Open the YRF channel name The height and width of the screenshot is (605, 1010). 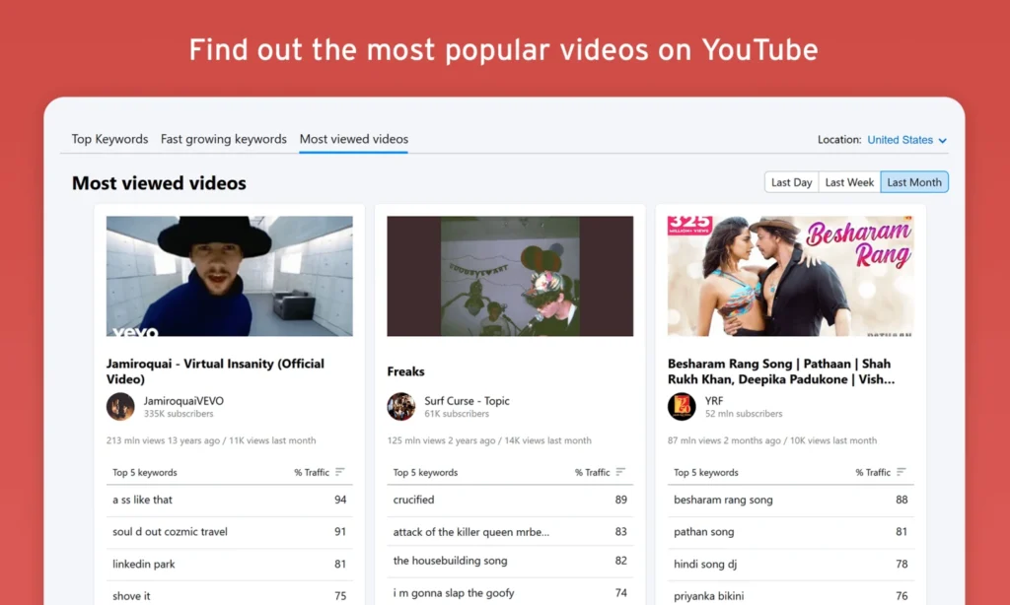coord(714,400)
